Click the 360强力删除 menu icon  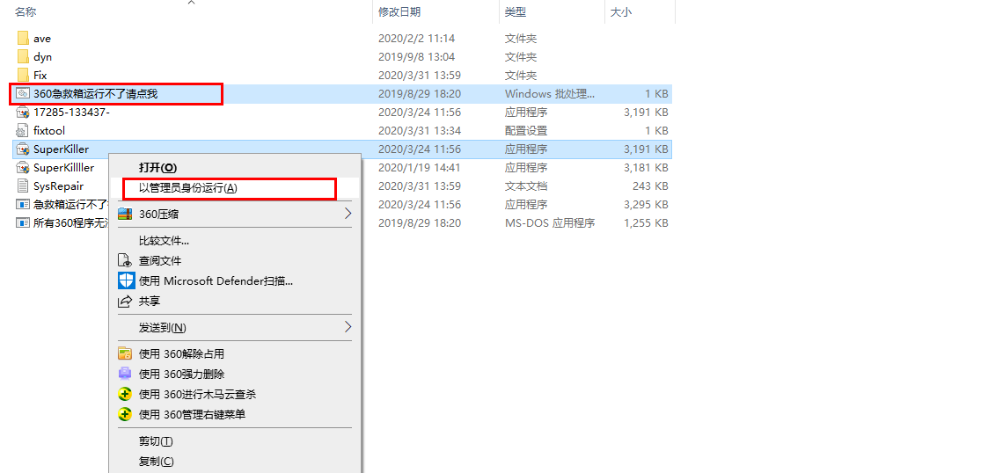tap(125, 375)
